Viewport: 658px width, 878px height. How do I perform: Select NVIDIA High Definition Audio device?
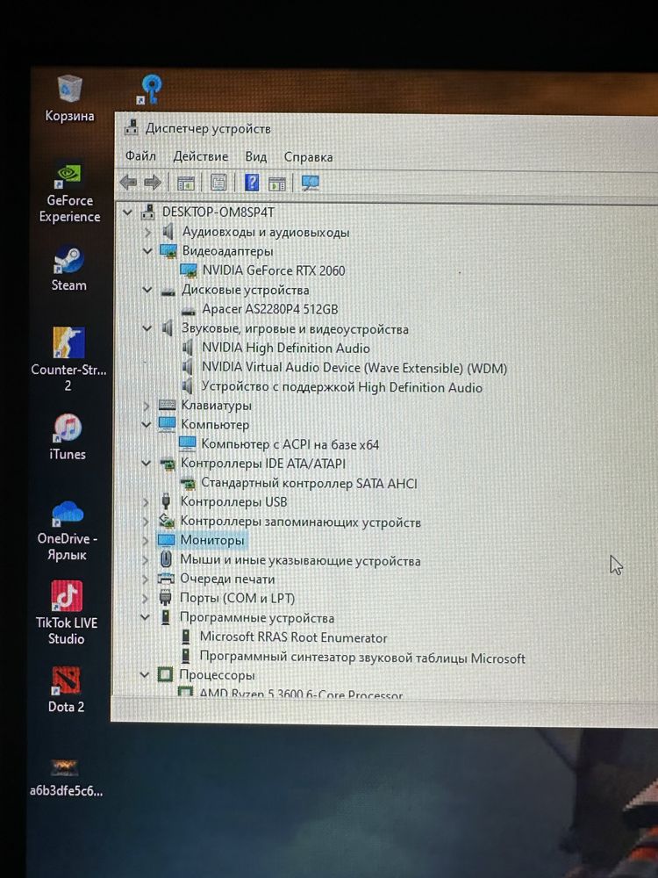click(x=285, y=349)
